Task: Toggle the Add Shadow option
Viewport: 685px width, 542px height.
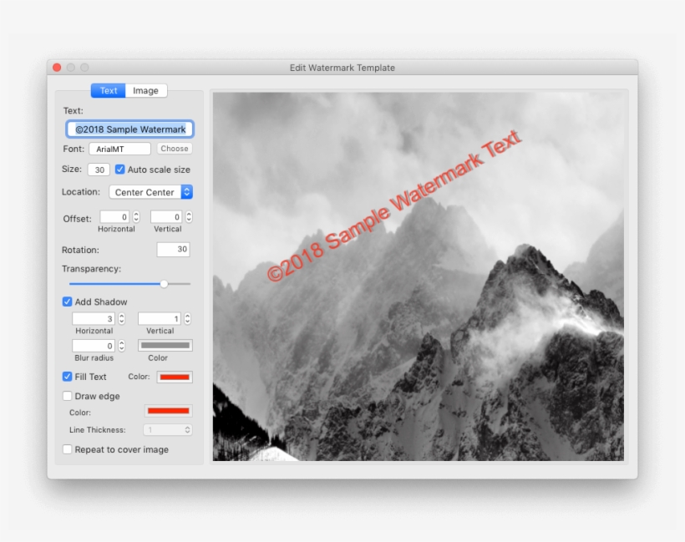Action: (x=67, y=301)
